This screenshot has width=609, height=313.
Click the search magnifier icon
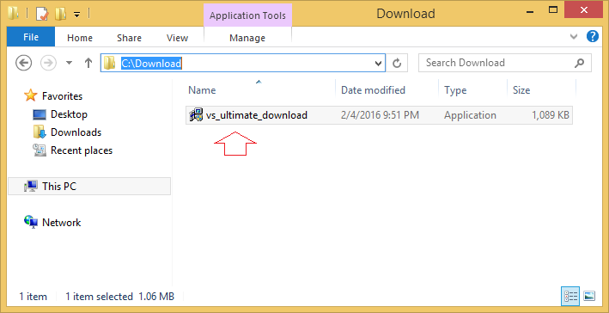click(x=579, y=63)
